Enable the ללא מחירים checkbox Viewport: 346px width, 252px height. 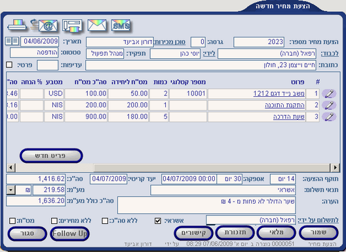[54, 221]
